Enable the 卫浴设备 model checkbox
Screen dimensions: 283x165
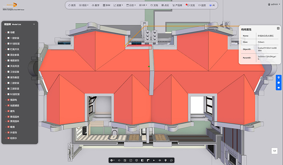[8, 72]
